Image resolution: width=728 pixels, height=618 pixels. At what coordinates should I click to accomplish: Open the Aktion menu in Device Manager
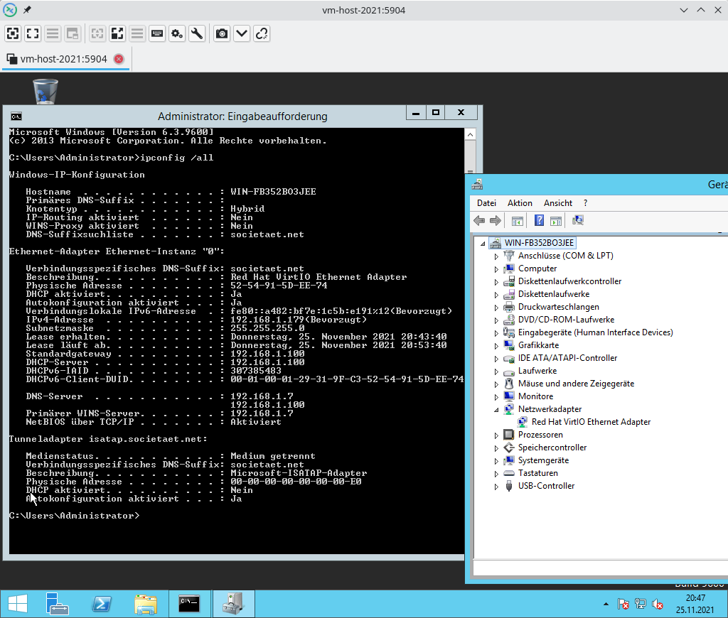[x=520, y=203]
